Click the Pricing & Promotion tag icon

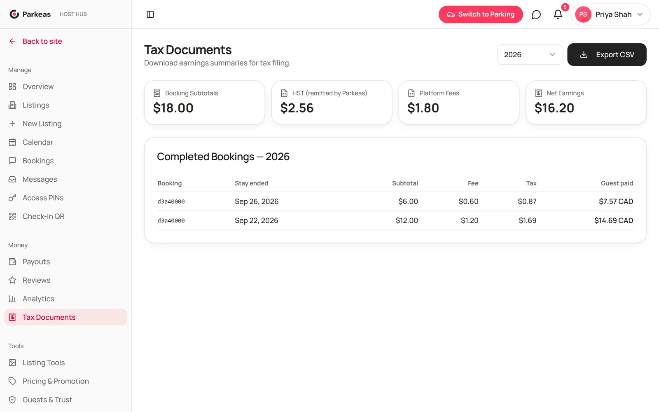click(12, 381)
